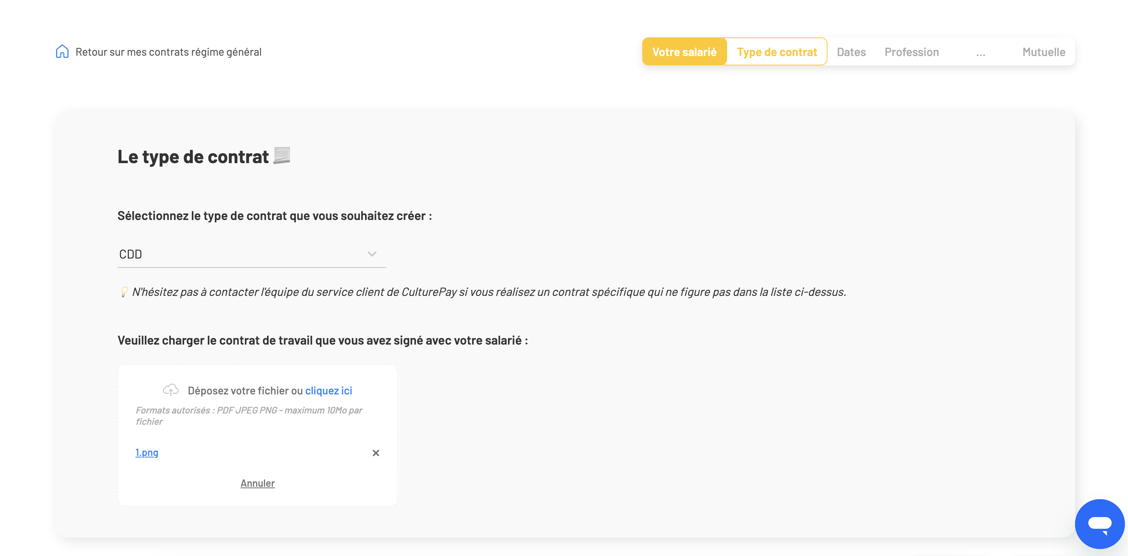Open the uploaded file 1.png
Image resolution: width=1128 pixels, height=556 pixels.
pos(147,452)
